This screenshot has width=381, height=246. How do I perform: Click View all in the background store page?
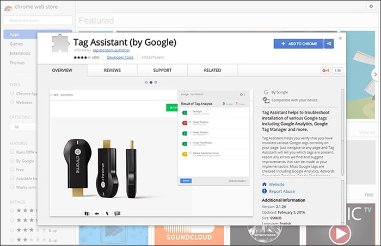pos(367,133)
